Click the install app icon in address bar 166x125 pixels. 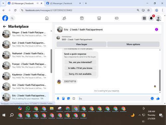[143, 10]
